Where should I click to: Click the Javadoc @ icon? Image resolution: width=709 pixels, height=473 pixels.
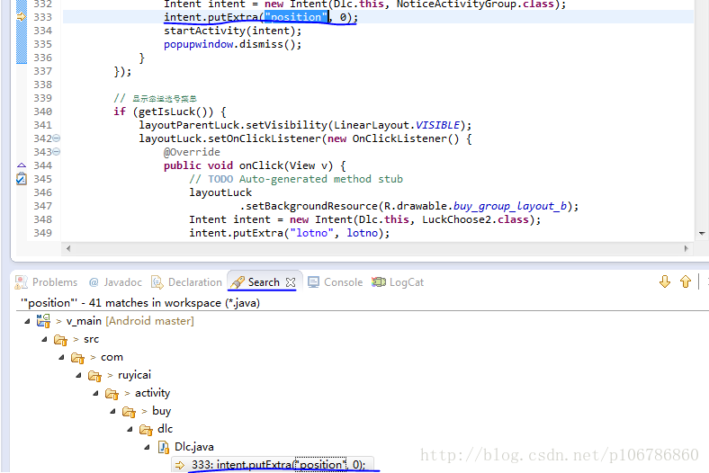94,282
